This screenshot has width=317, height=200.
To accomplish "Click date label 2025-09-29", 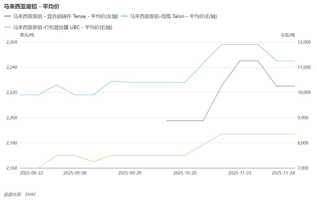I will click(x=130, y=173).
